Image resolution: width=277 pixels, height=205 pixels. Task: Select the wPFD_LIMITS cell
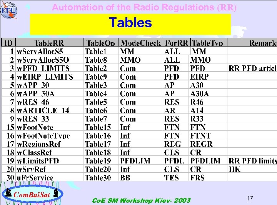pos(49,68)
